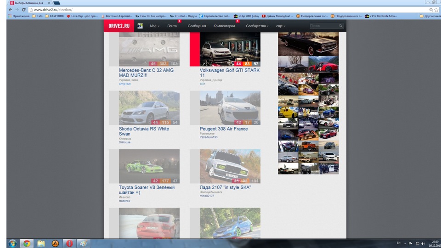The height and width of the screenshot is (248, 441).
Task: Open the Tato bookmarks folder
Action: (37, 16)
